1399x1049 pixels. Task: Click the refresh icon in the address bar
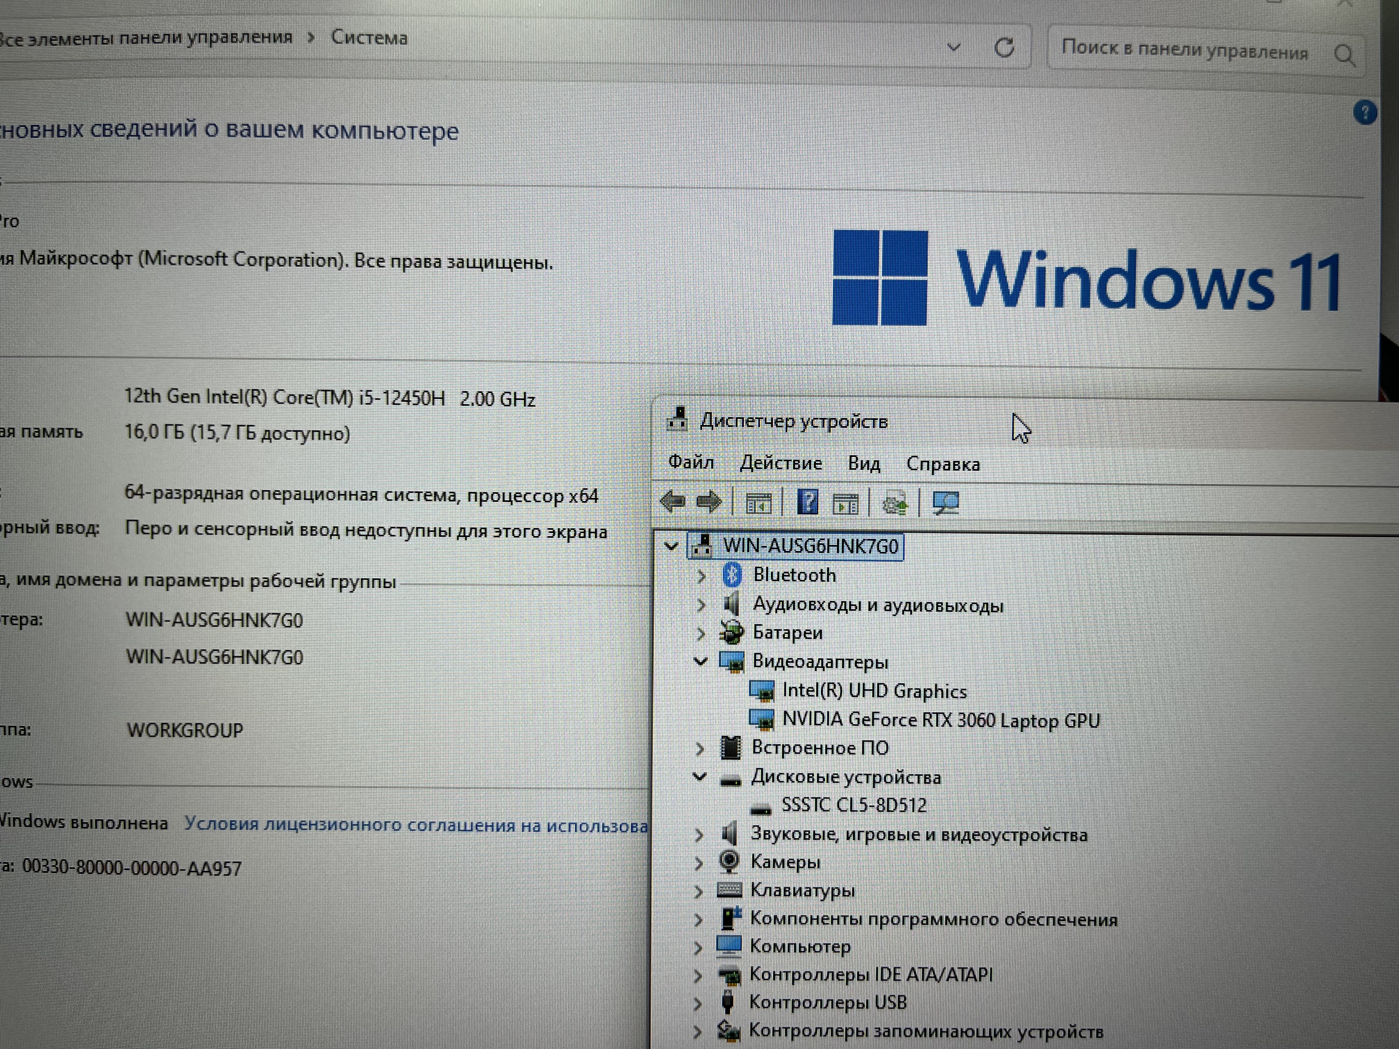tap(1004, 48)
